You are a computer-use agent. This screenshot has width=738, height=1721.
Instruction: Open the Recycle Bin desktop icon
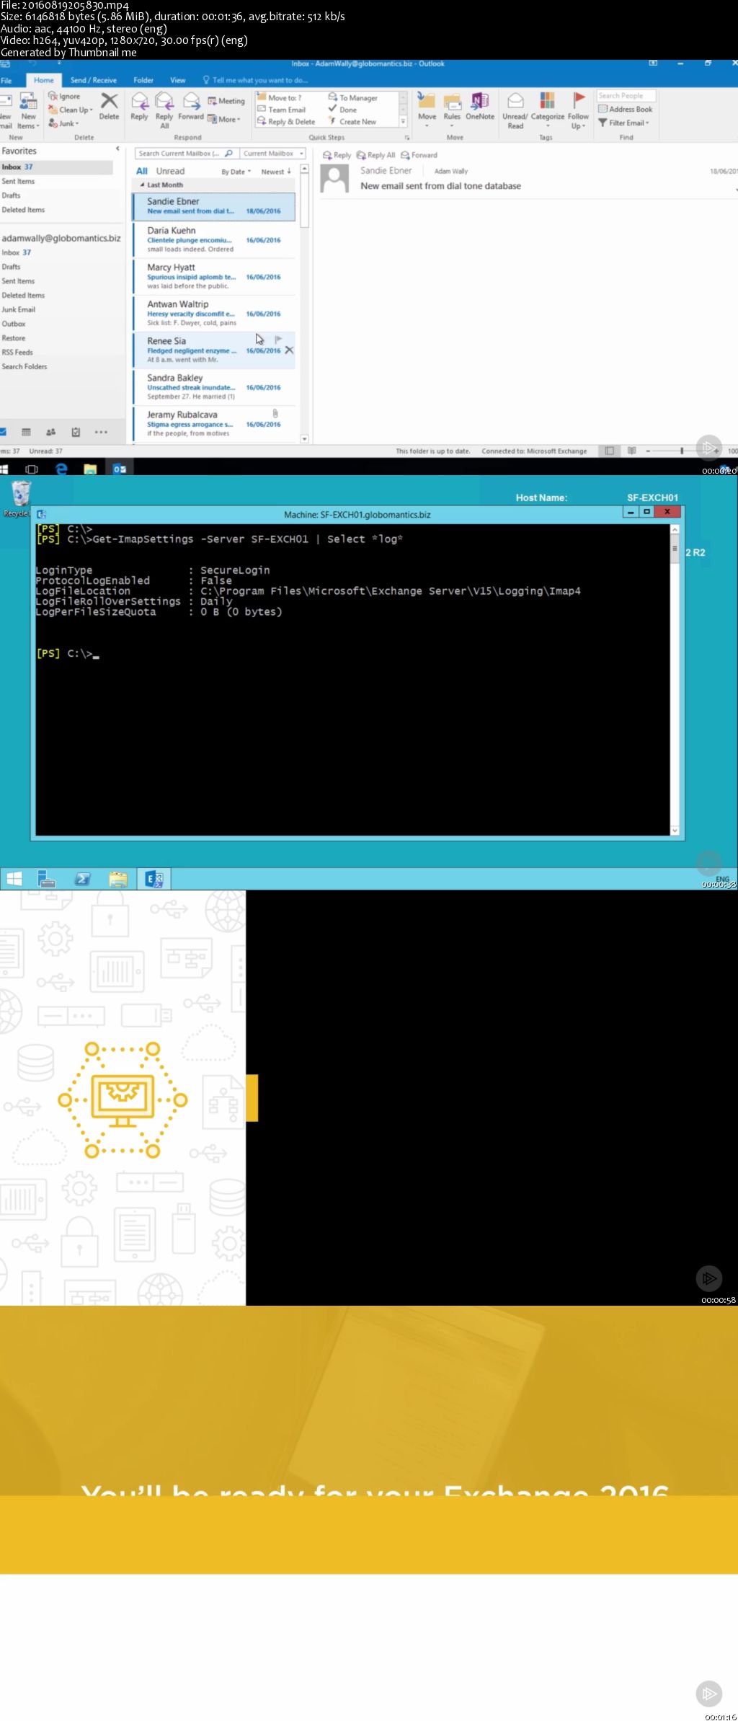coord(20,497)
